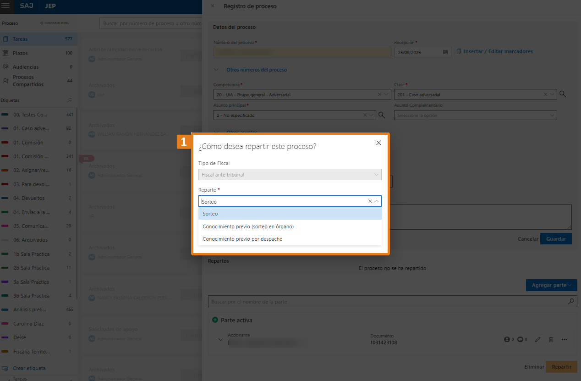Select the Sorteo option in the list
This screenshot has height=381, width=581.
pyautogui.click(x=290, y=214)
